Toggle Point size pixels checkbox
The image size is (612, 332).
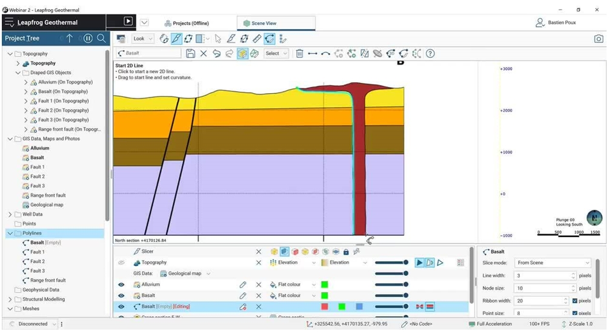pos(574,313)
